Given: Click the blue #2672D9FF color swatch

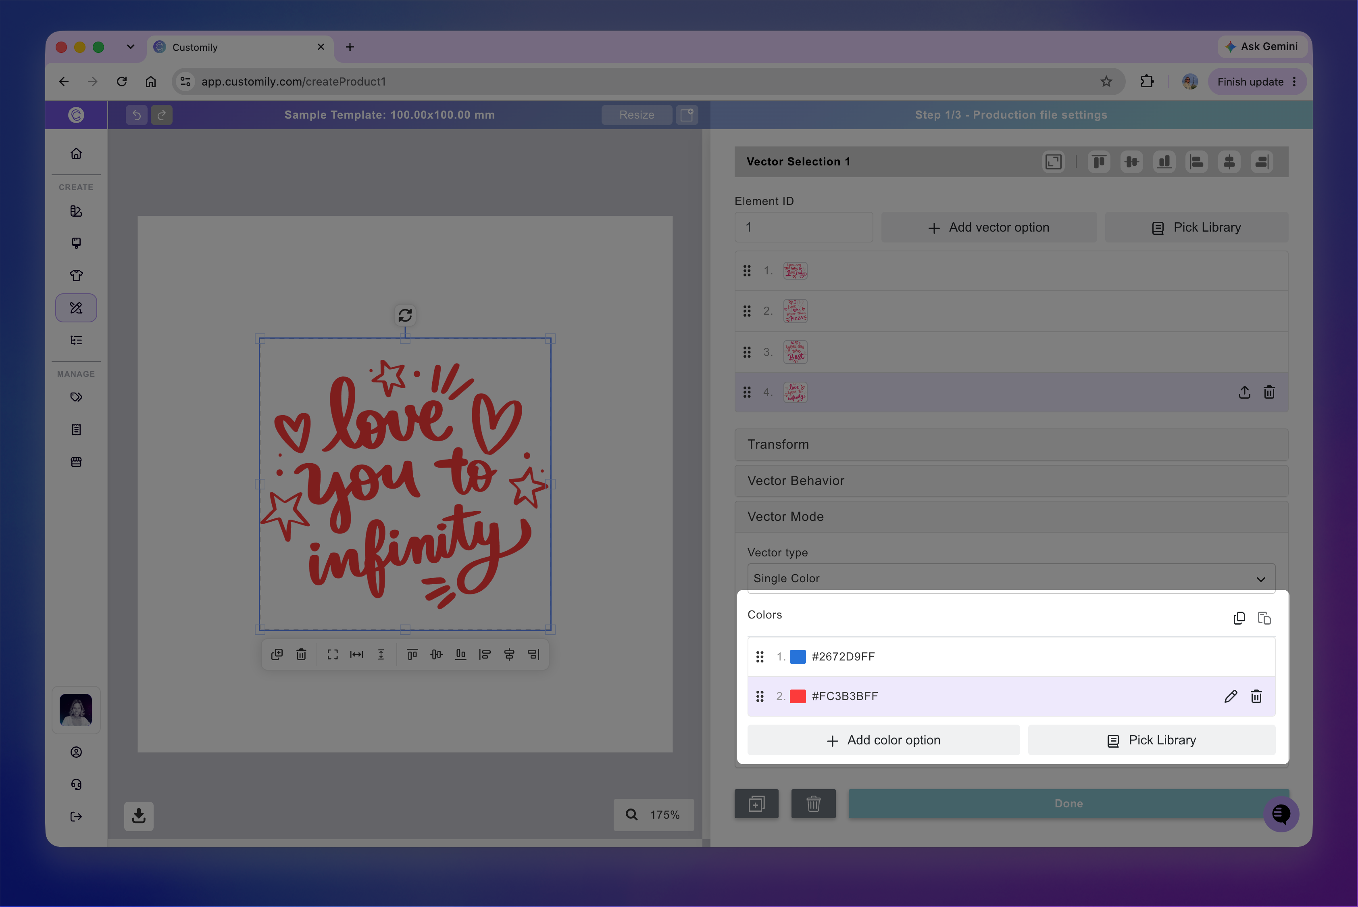Looking at the screenshot, I should point(798,656).
